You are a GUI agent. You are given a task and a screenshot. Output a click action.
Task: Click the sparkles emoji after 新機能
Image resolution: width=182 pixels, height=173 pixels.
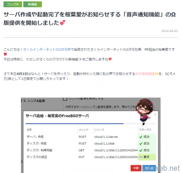[80, 59]
